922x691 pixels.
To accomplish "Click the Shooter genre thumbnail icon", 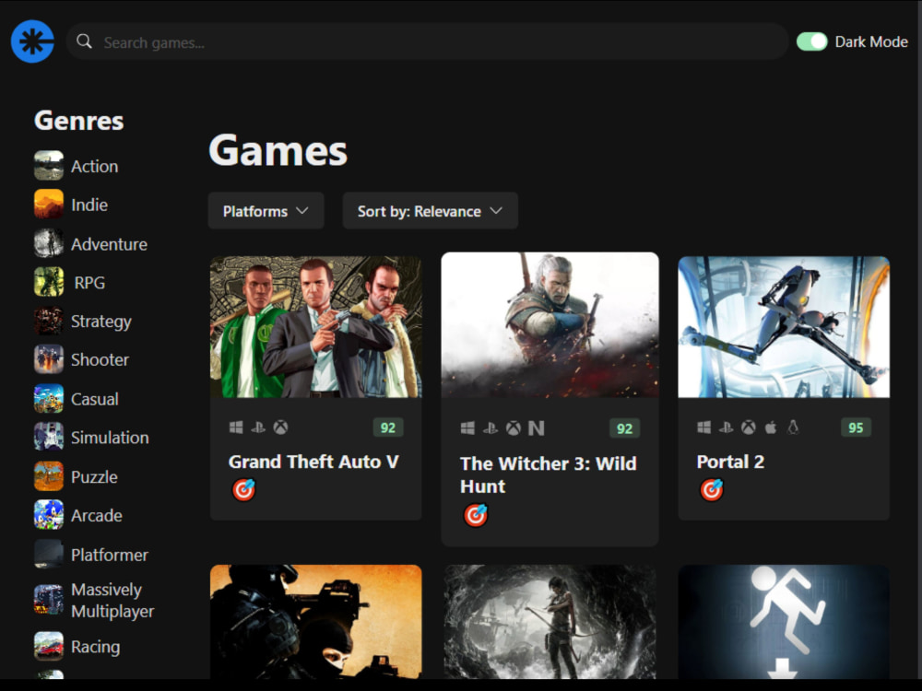I will click(49, 359).
